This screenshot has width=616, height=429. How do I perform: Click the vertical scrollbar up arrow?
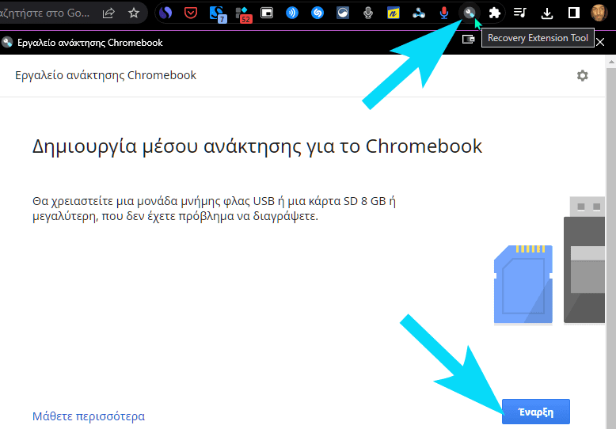tap(611, 62)
